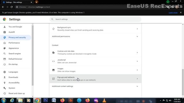This screenshot has width=184, height=103.
Task: Go back using the browser back arrow
Action: 3,7
